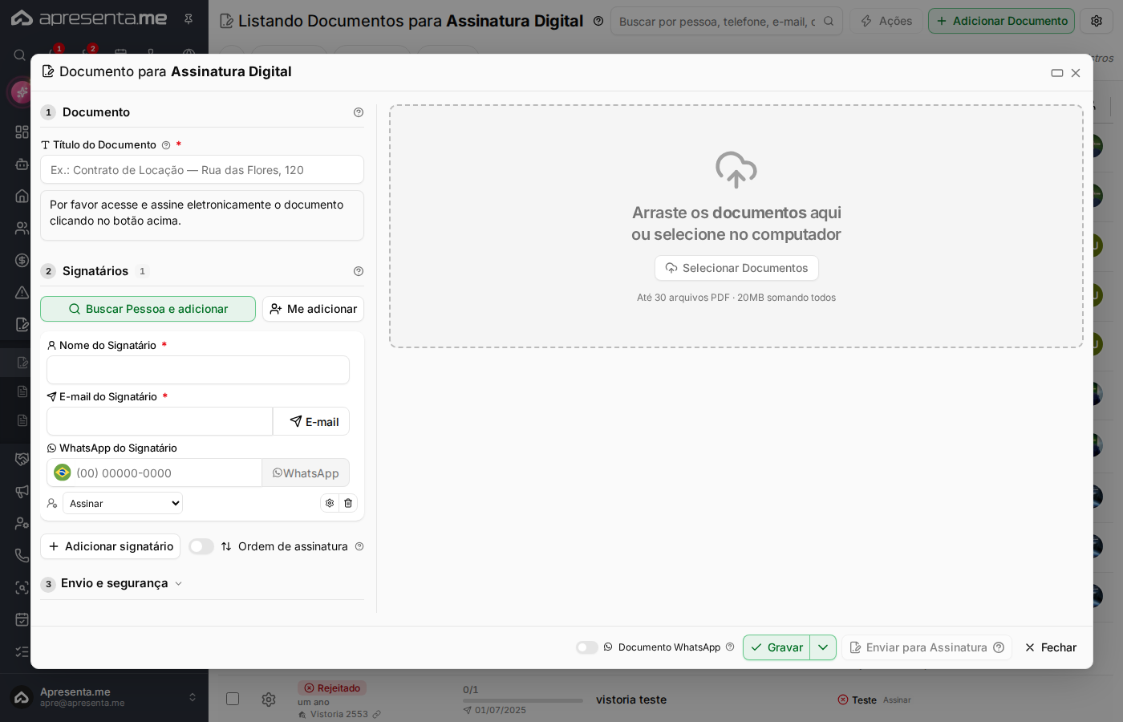Click Adicionar Documento in page header

1001,21
